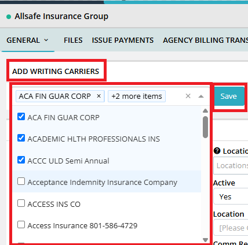248x245 pixels.
Task: Remove ACA FIN GUAR CORP tag
Action: point(99,96)
